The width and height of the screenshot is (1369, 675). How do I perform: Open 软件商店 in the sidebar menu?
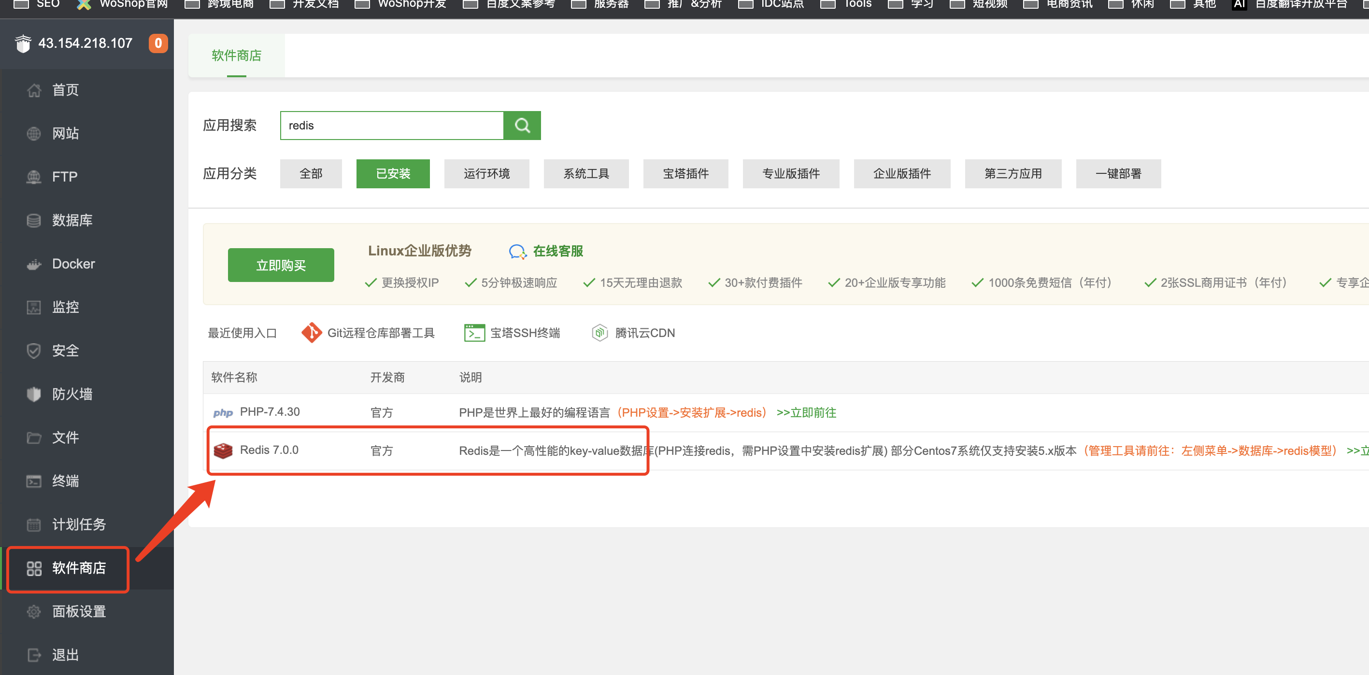click(78, 568)
